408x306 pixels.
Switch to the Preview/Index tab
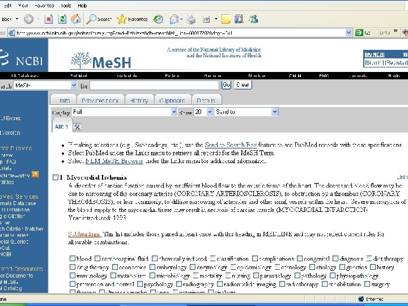[x=100, y=100]
